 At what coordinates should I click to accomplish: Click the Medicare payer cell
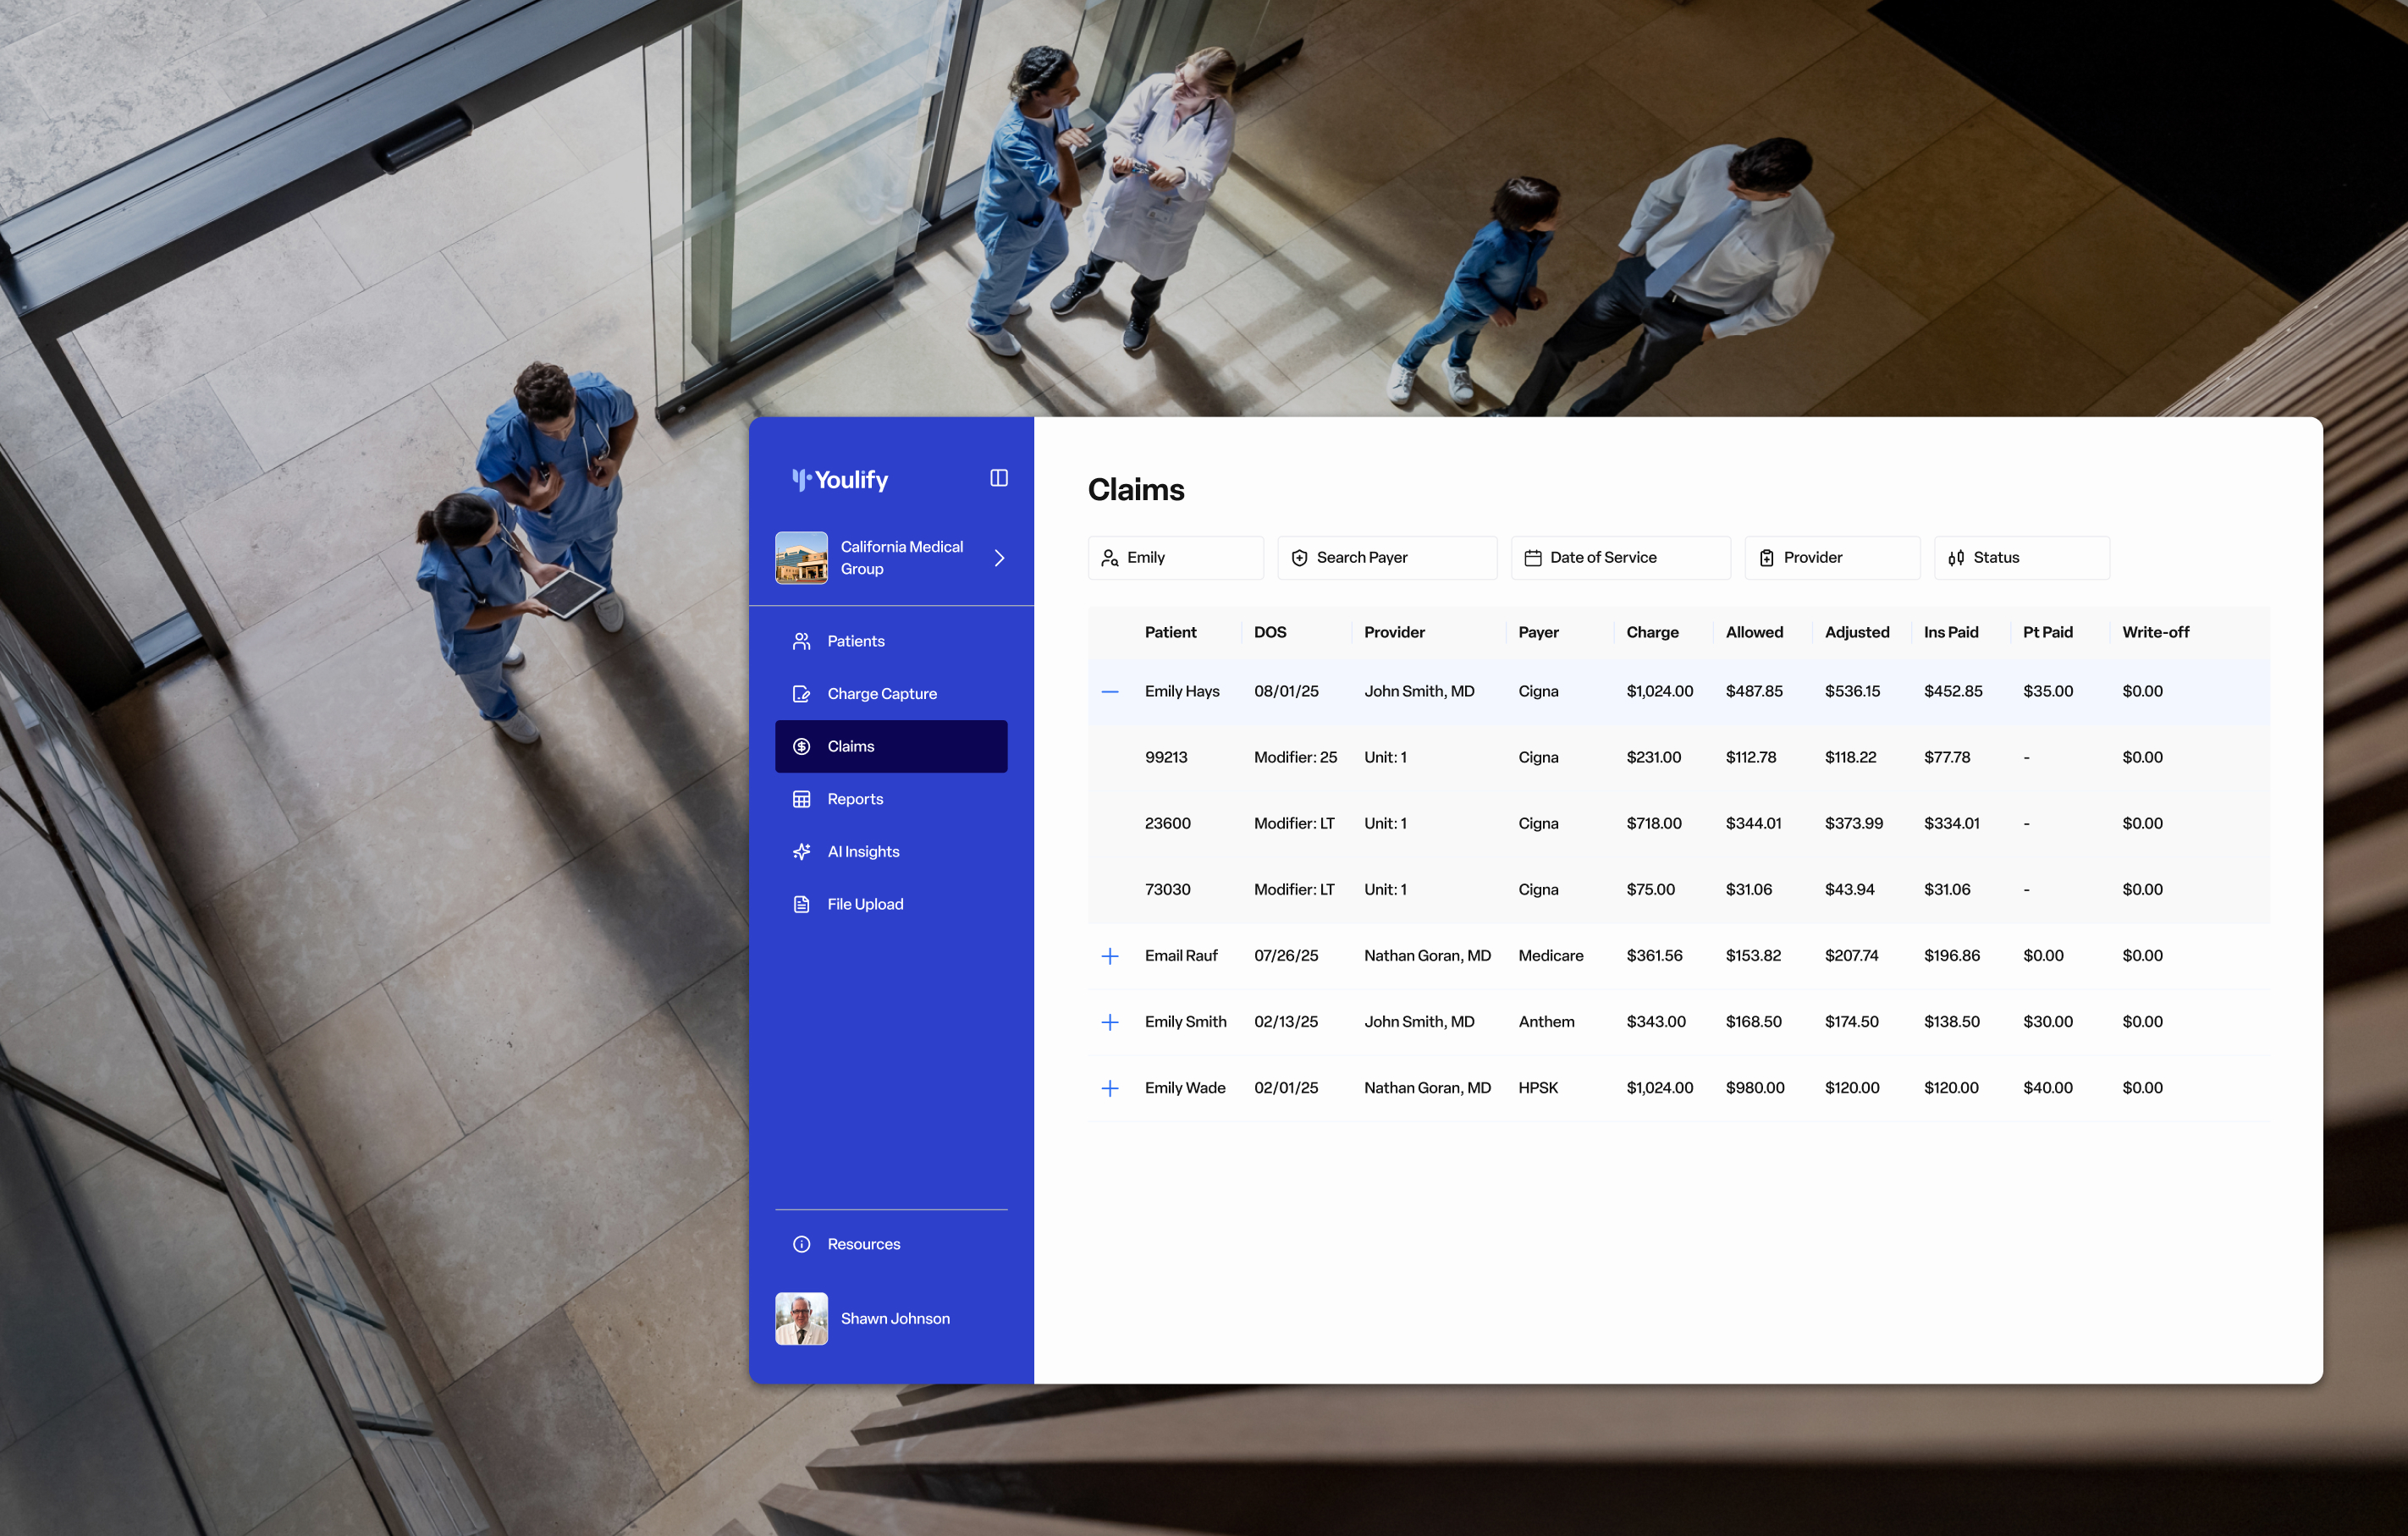tap(1550, 956)
